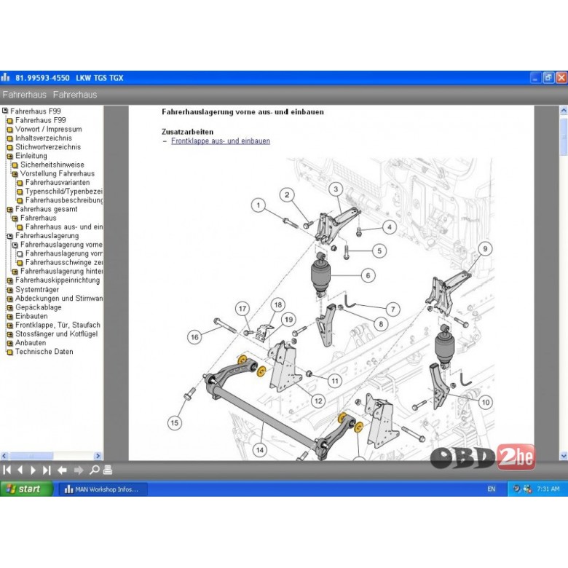This screenshot has height=568, width=568.
Task: Click the document scroll-up arrow
Action: (x=564, y=110)
